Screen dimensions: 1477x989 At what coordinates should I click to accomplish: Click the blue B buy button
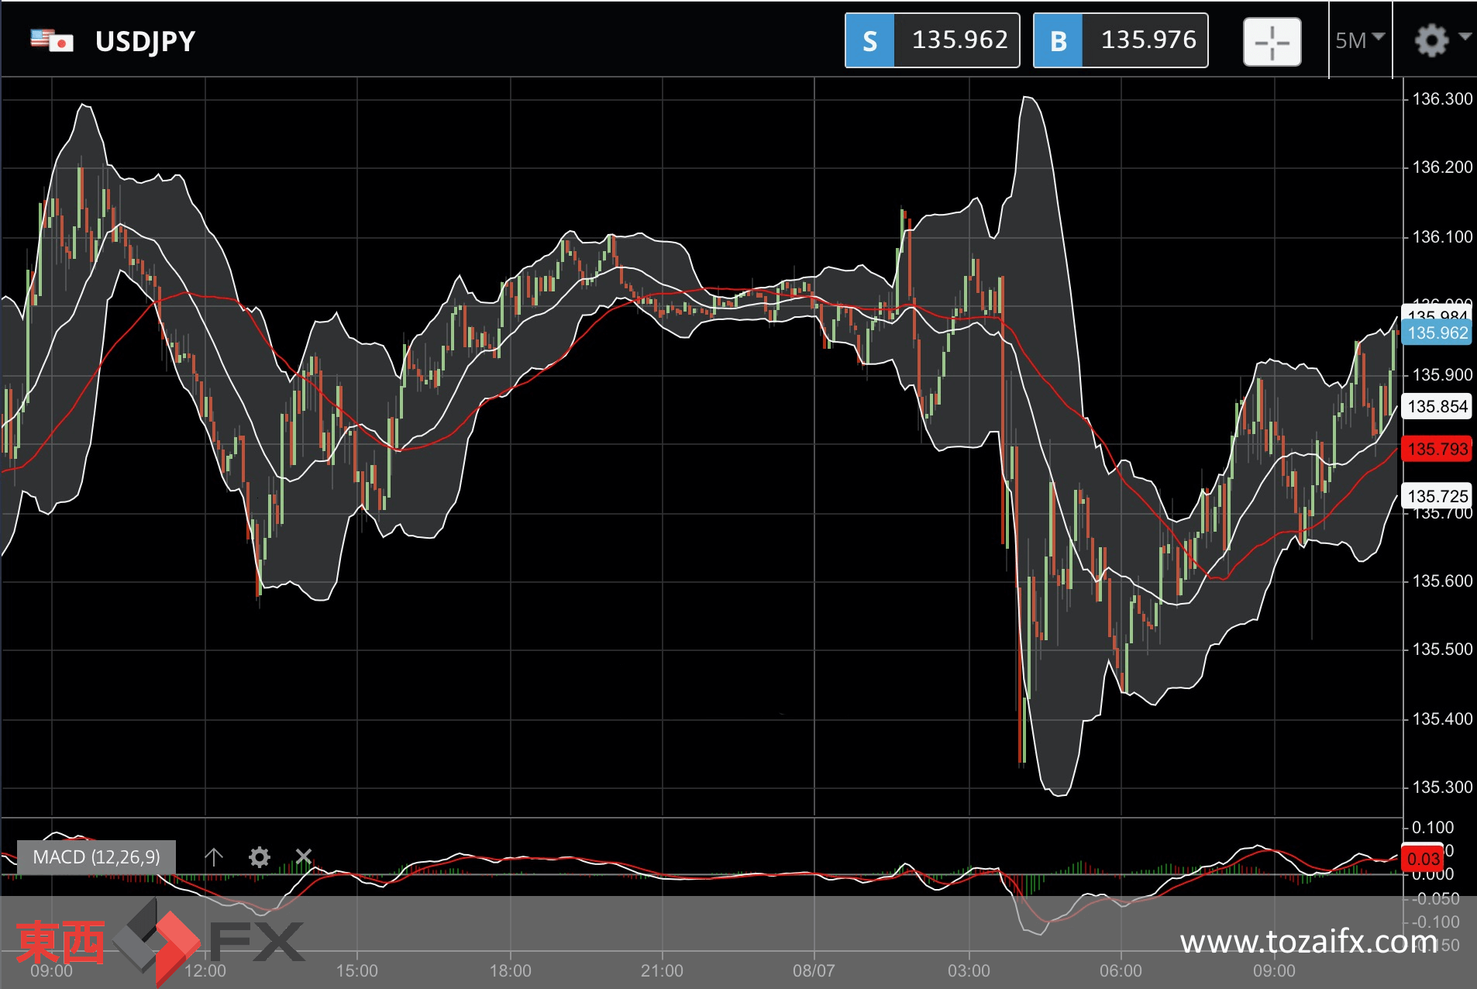pyautogui.click(x=1058, y=41)
